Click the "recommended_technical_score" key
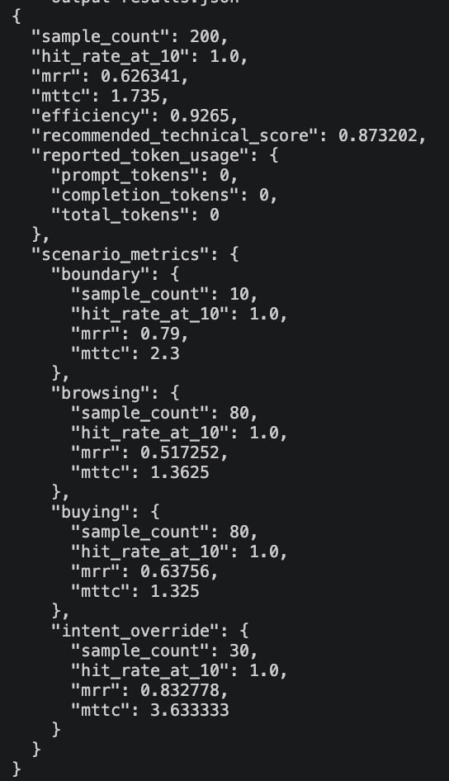The width and height of the screenshot is (449, 781). pos(175,135)
